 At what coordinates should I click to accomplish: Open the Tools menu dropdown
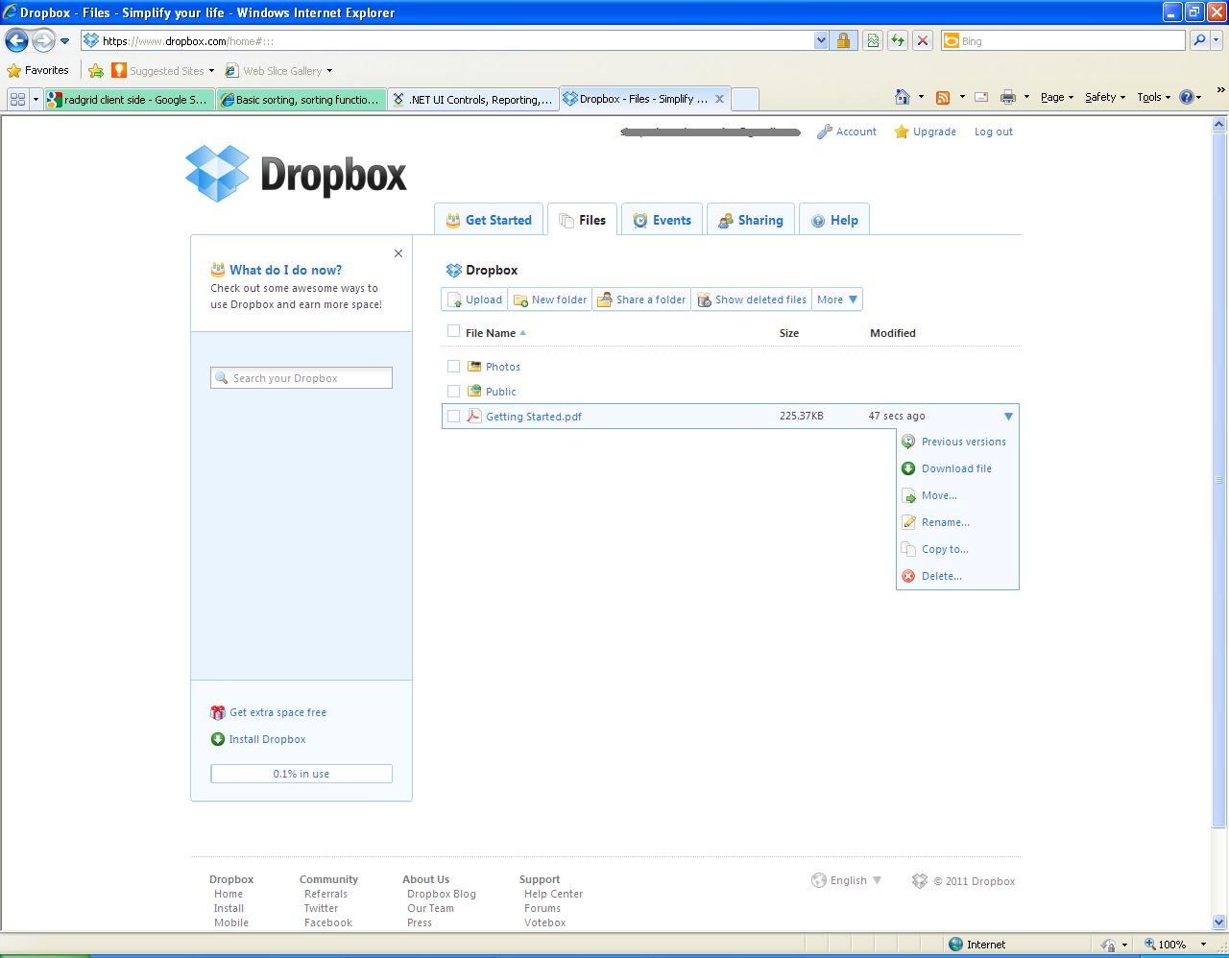pos(1154,97)
